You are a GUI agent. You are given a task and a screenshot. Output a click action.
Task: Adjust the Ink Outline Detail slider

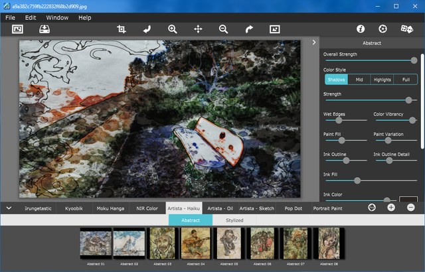[389, 161]
